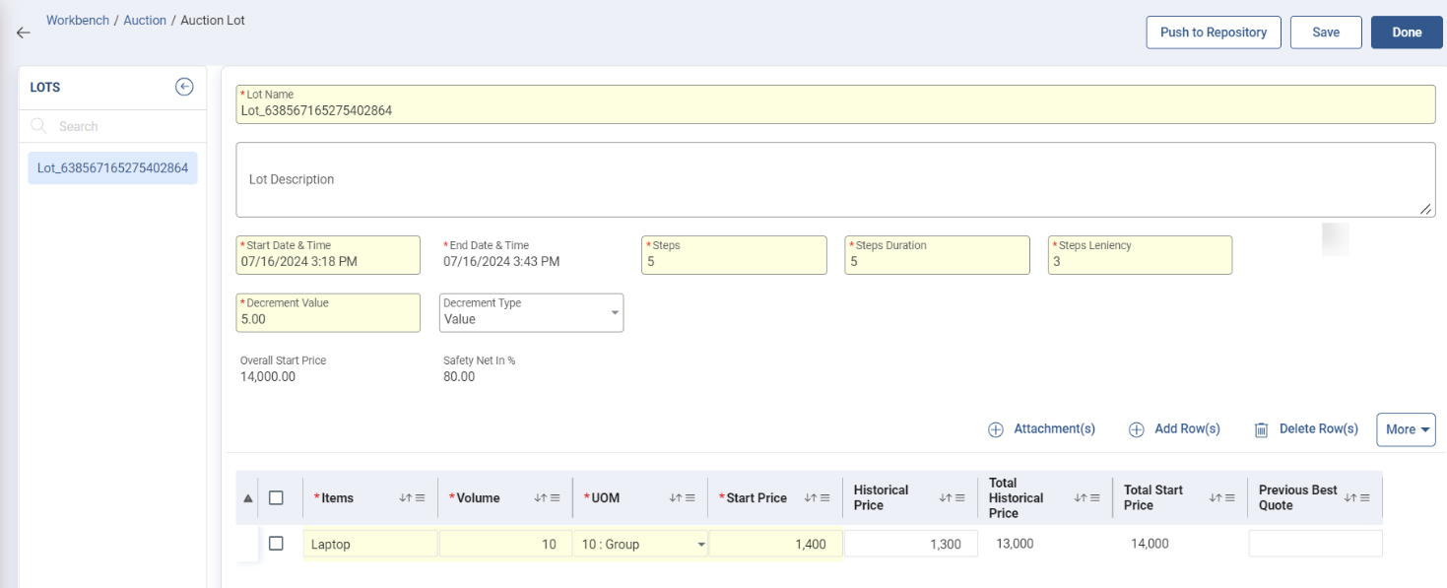The height and width of the screenshot is (588, 1447).
Task: Open the Volume column sort/filter icon
Action: click(548, 498)
